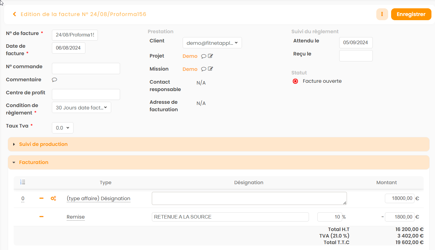Delete the Remise line with minus icon
Screen dimensions: 435x250
click(42, 217)
